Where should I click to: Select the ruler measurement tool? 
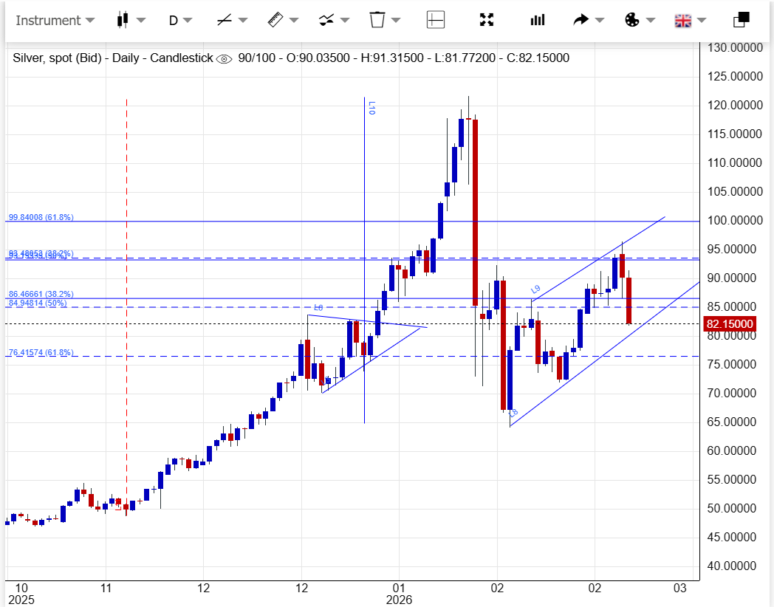[275, 20]
